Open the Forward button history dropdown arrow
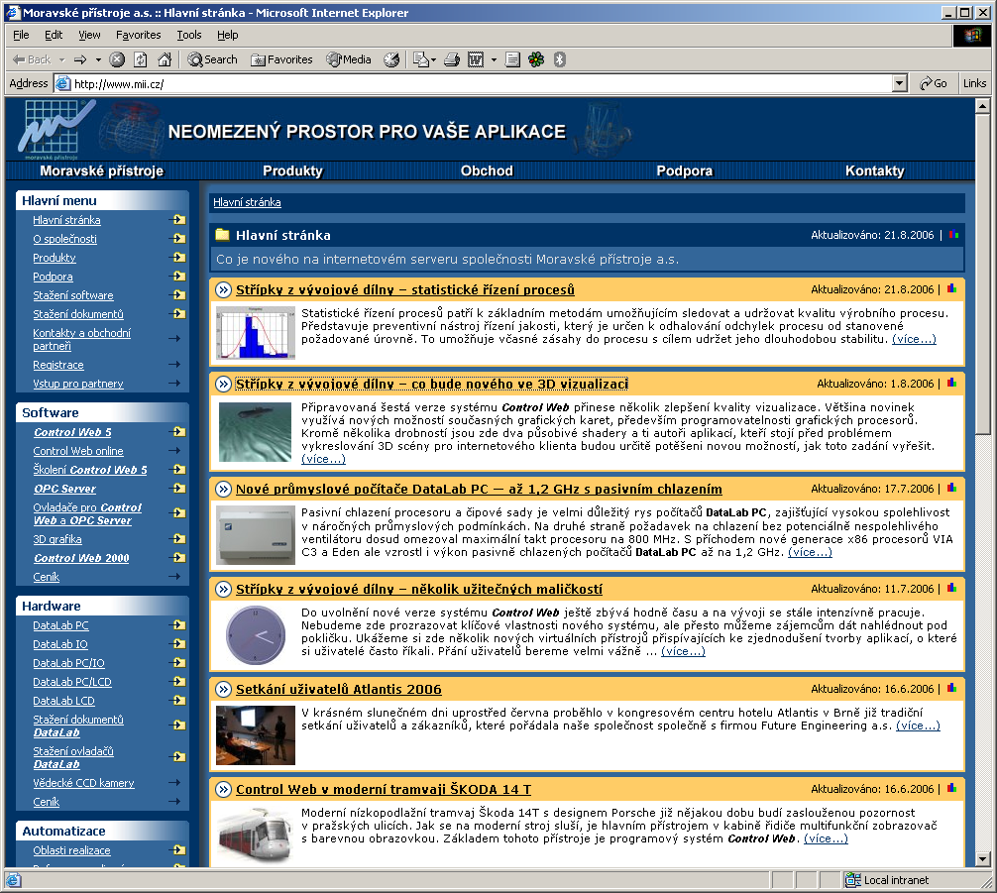 (x=96, y=59)
